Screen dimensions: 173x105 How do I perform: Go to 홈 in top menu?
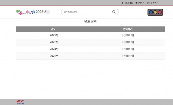[122, 3]
